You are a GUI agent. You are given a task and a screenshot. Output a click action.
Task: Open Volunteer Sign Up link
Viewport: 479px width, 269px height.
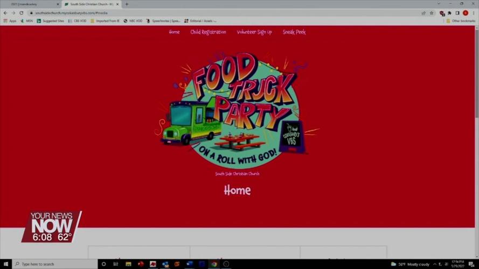point(254,32)
